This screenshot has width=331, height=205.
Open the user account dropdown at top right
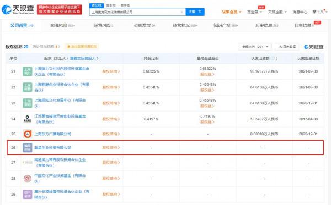[320, 12]
